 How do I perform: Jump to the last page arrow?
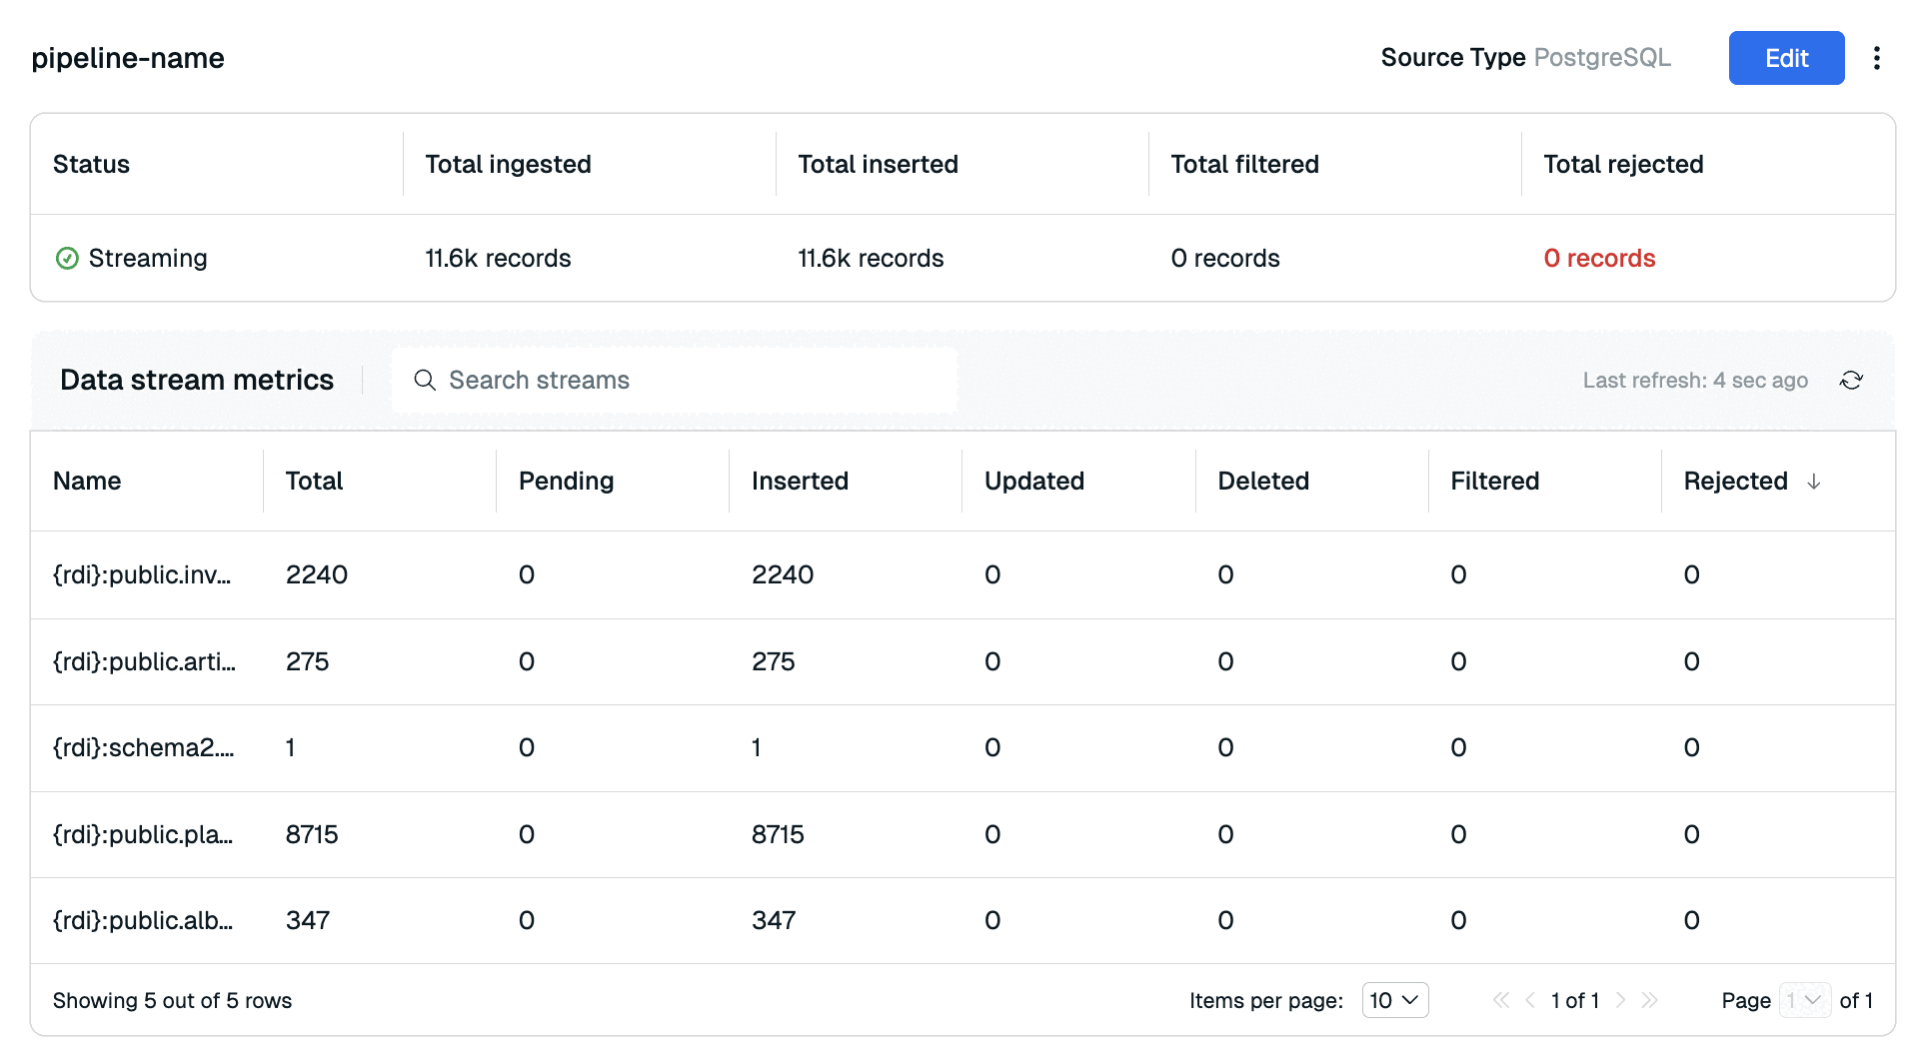(1650, 1000)
